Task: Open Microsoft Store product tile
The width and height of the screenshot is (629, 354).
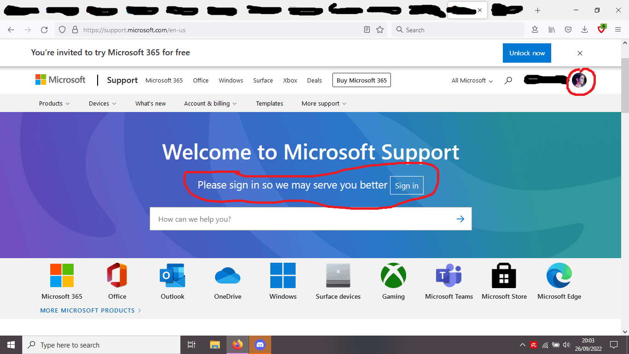Action: [504, 281]
